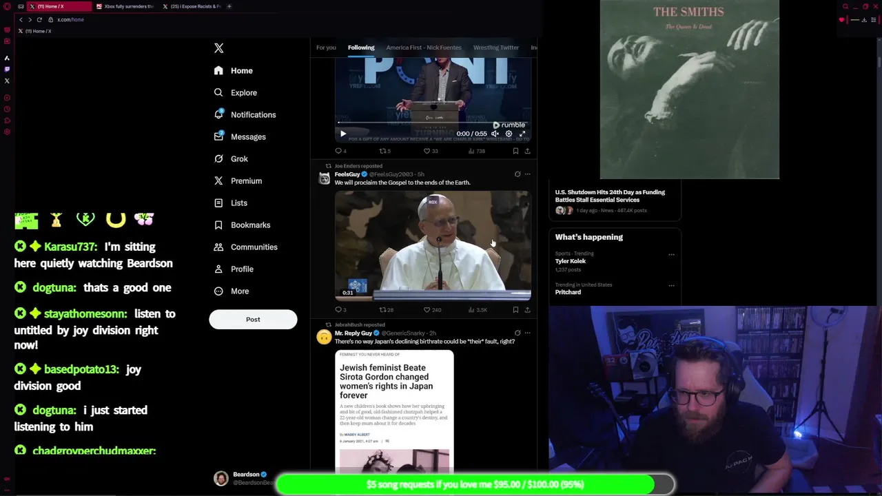Open Rumble video settings gear
Image resolution: width=882 pixels, height=496 pixels.
pyautogui.click(x=509, y=134)
